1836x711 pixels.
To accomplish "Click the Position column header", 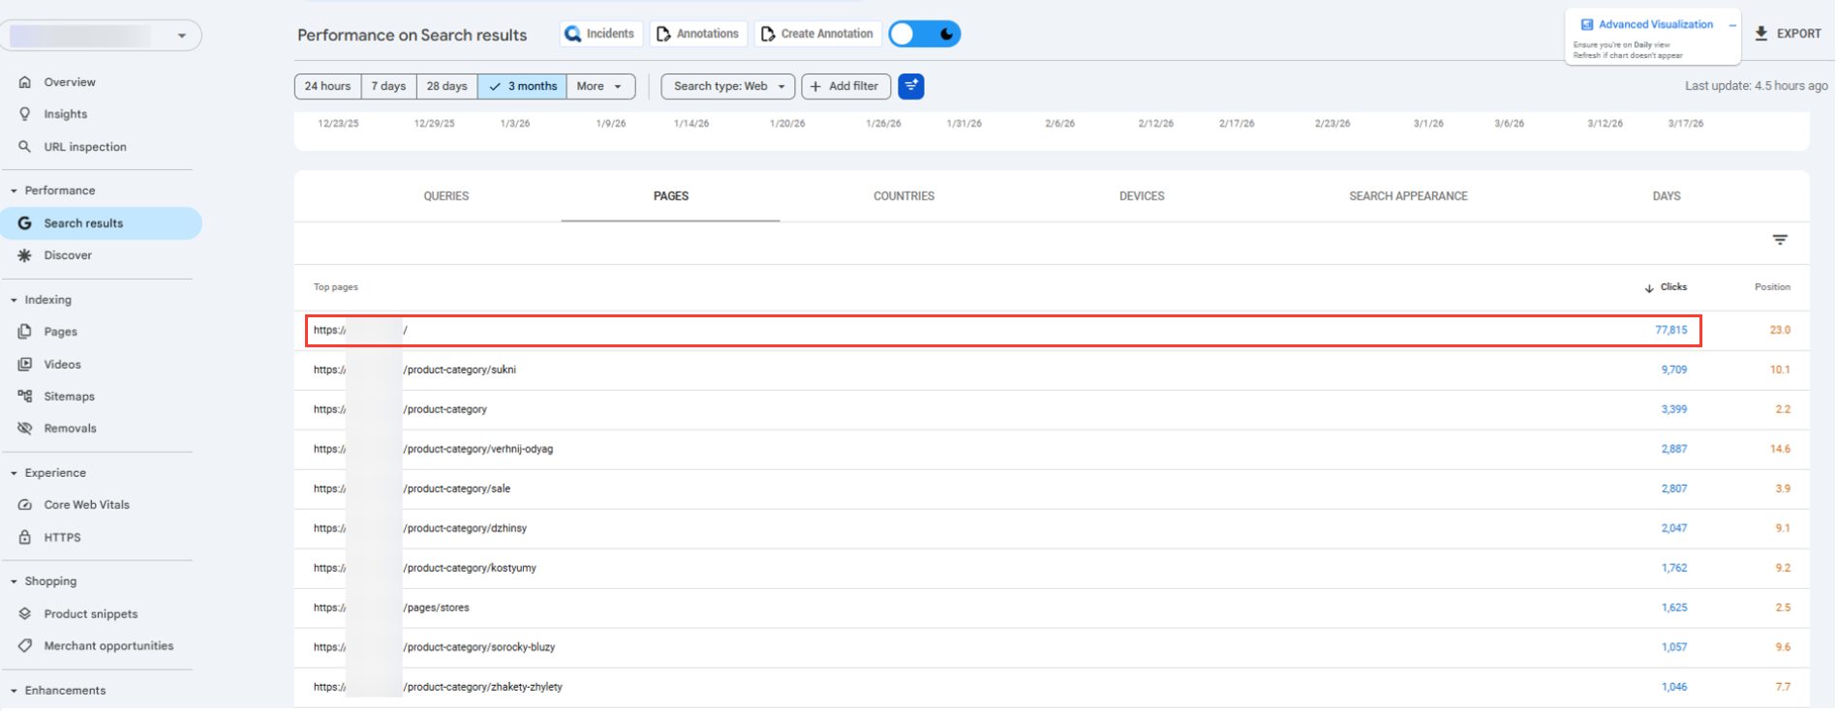I will coord(1772,287).
